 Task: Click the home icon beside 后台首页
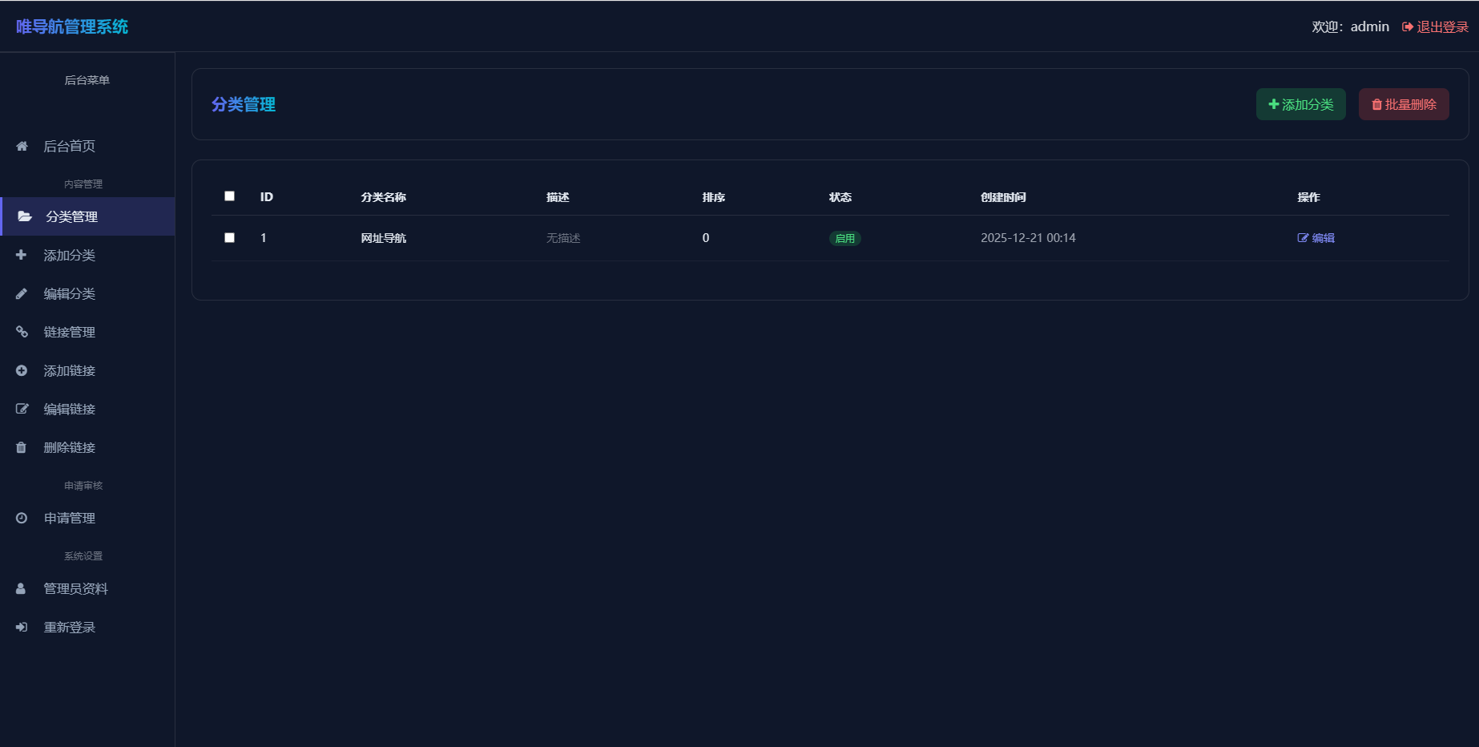click(22, 146)
